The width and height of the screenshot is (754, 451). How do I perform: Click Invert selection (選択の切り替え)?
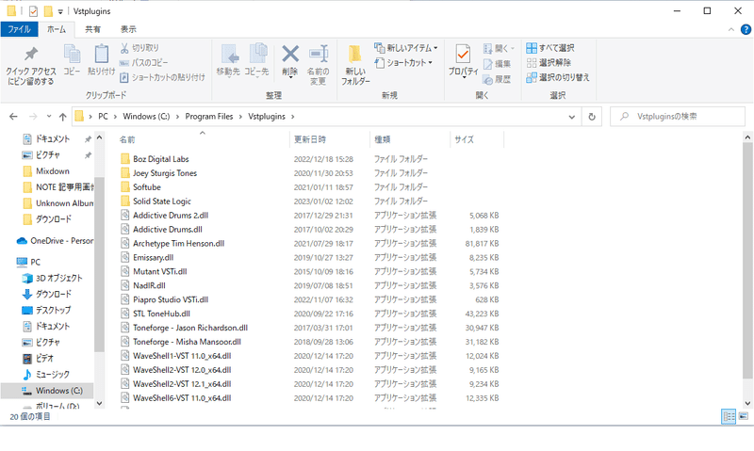(x=558, y=77)
